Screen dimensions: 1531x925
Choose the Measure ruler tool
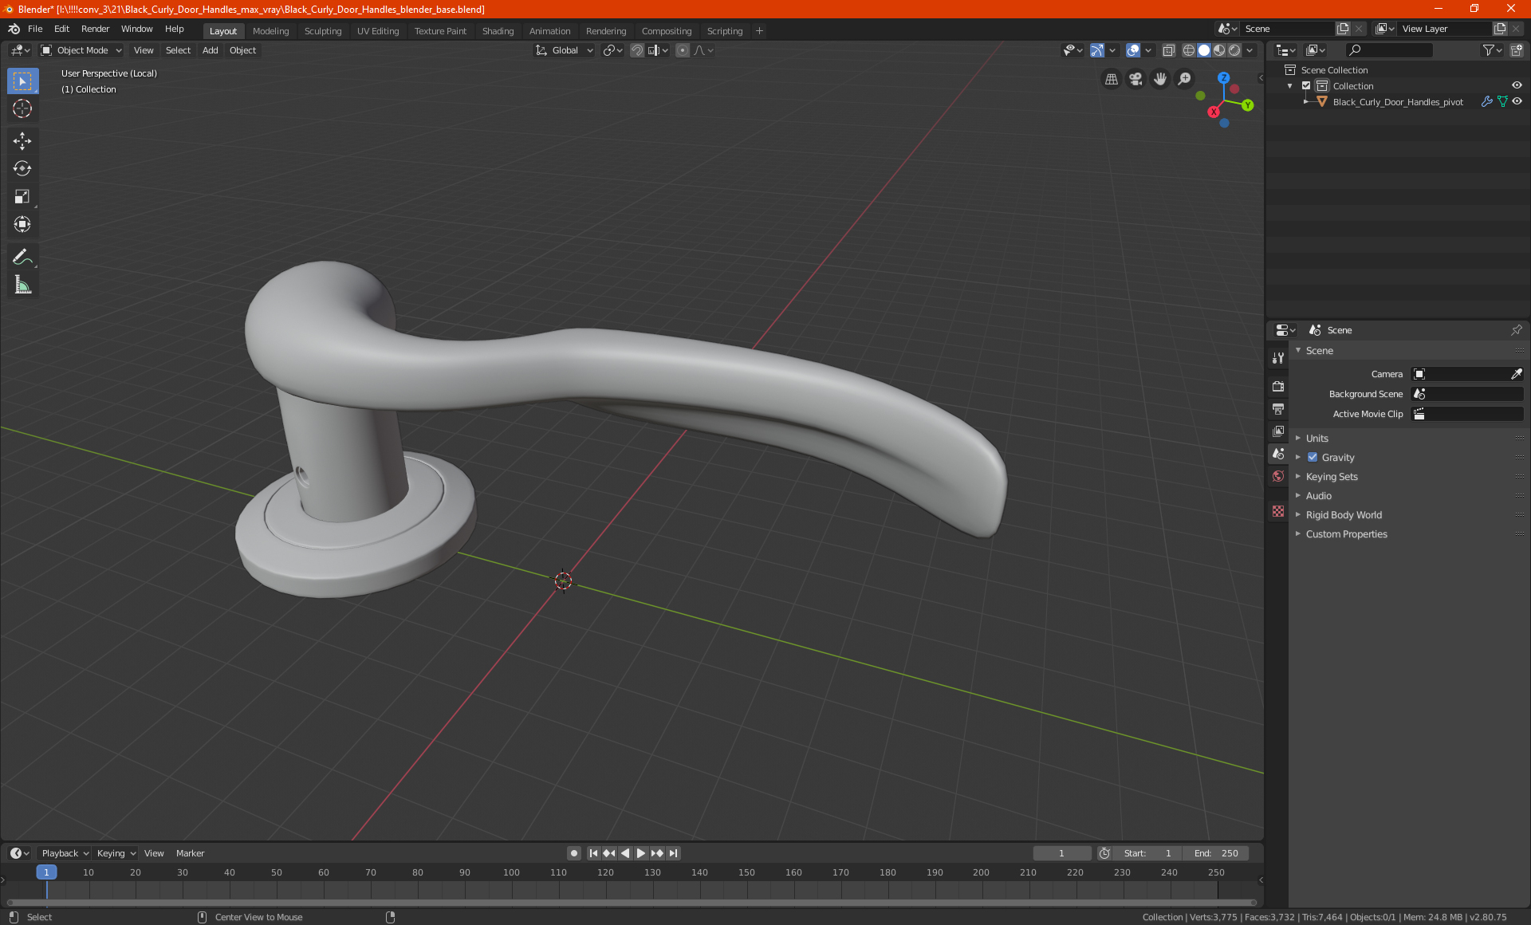22,285
